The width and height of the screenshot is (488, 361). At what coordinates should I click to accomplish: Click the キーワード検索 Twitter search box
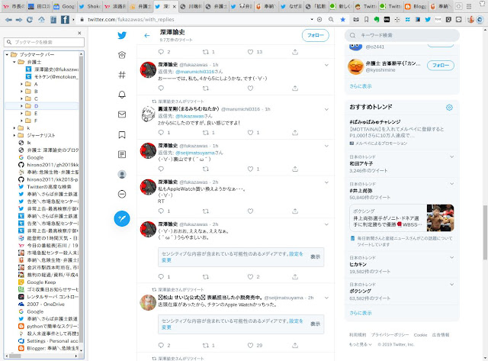click(x=402, y=36)
